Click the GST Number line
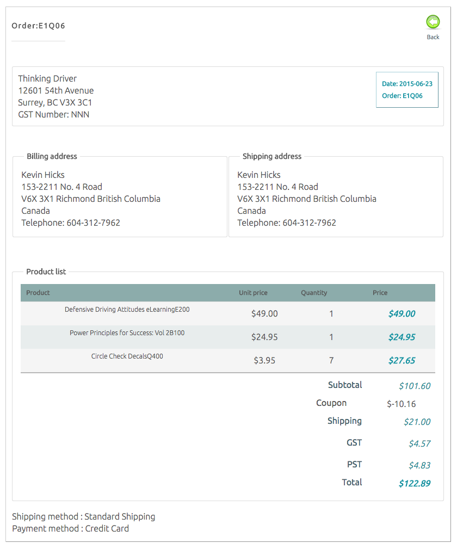Image resolution: width=457 pixels, height=549 pixels. point(53,115)
